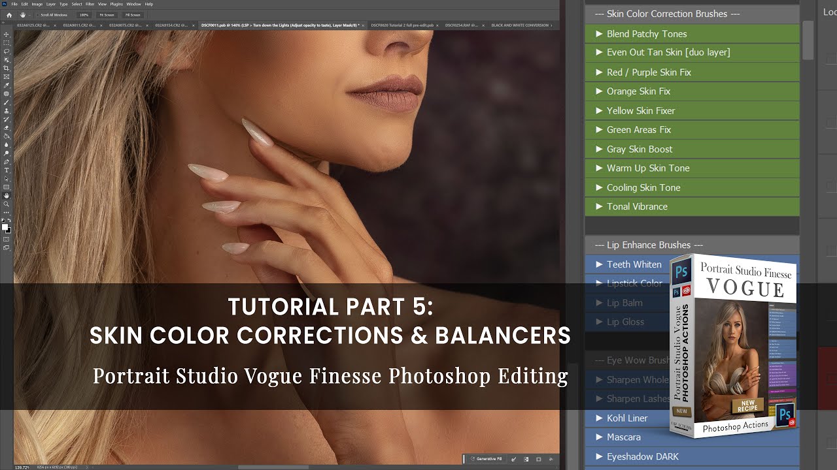Screen dimensions: 837x470
Task: Open the Image menu
Action: pos(37,4)
